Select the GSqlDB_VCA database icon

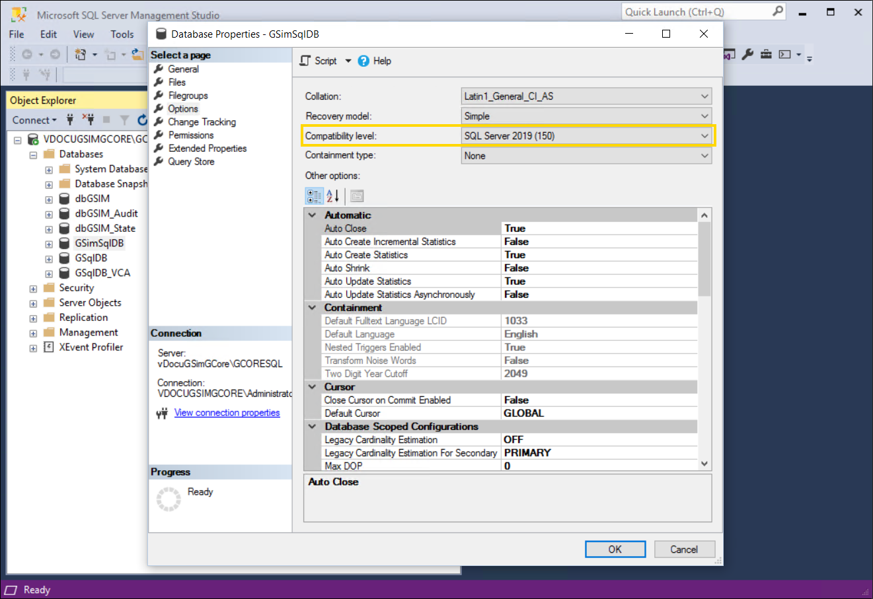point(65,273)
